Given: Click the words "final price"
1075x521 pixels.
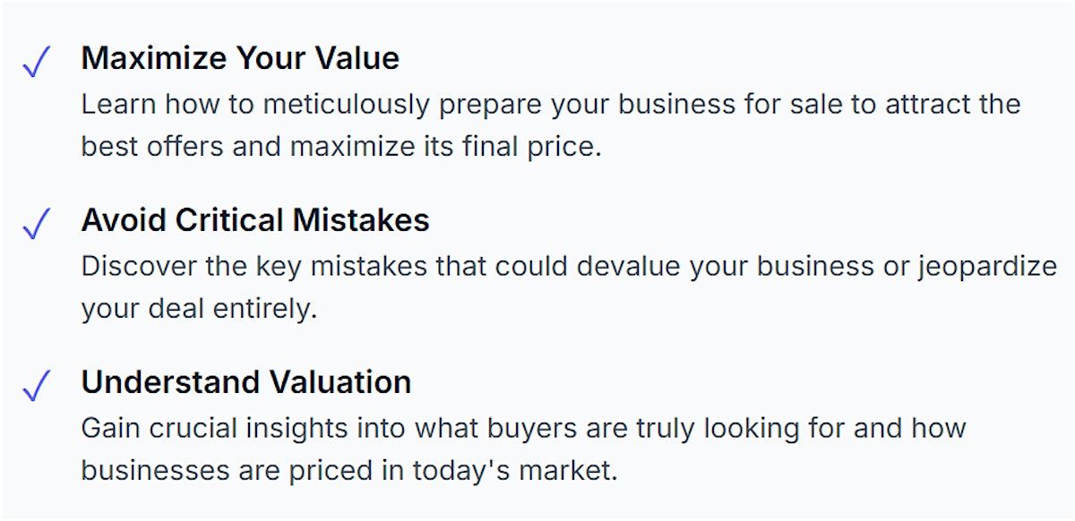Looking at the screenshot, I should (x=529, y=146).
